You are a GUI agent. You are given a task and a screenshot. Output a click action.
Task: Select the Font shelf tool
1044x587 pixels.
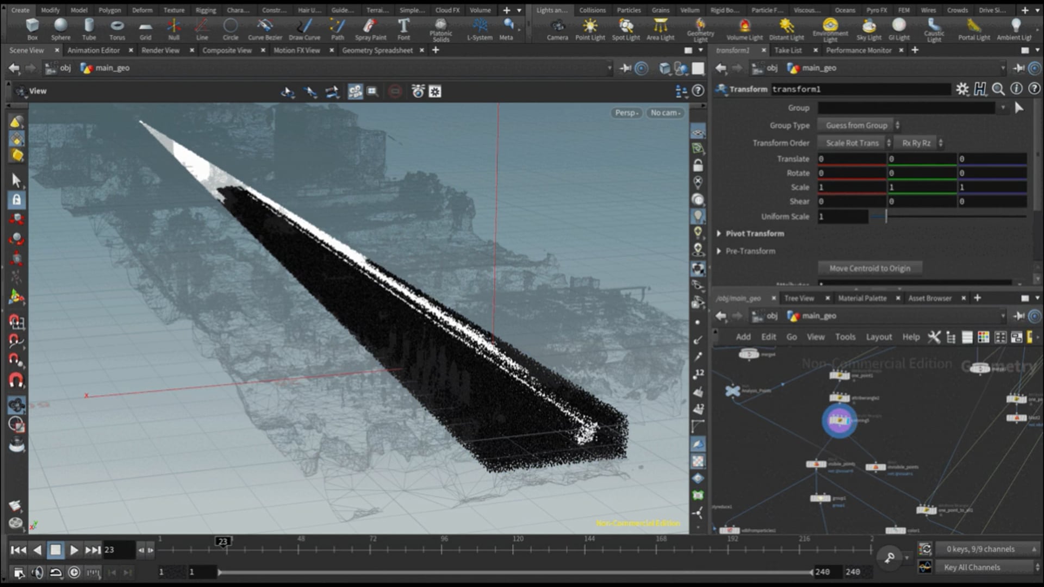[x=403, y=28]
